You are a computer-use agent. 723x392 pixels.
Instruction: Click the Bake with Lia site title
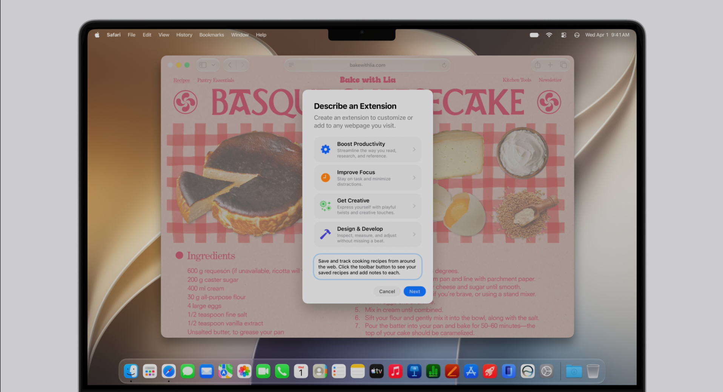(368, 80)
